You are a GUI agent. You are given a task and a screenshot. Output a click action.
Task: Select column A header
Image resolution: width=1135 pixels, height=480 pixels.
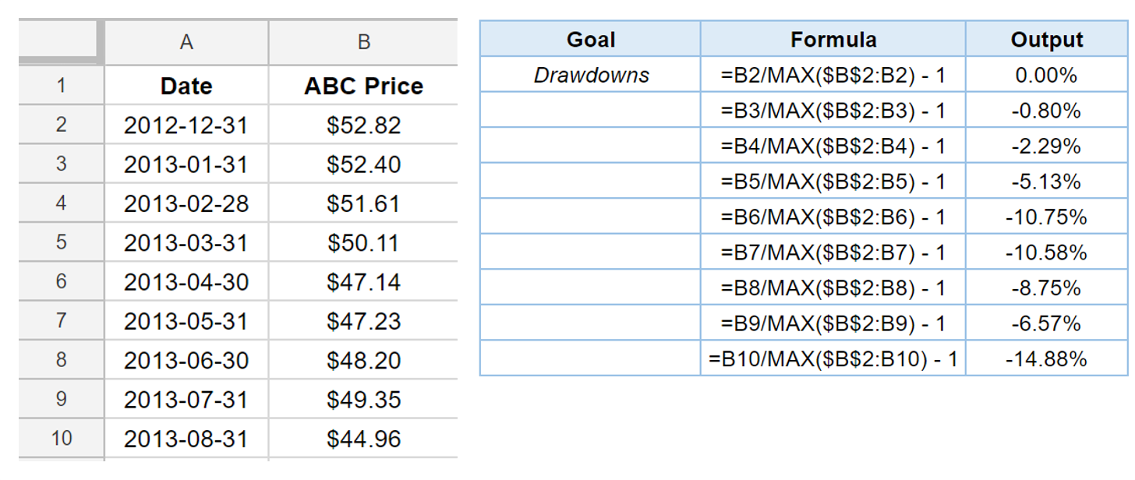[x=186, y=42]
